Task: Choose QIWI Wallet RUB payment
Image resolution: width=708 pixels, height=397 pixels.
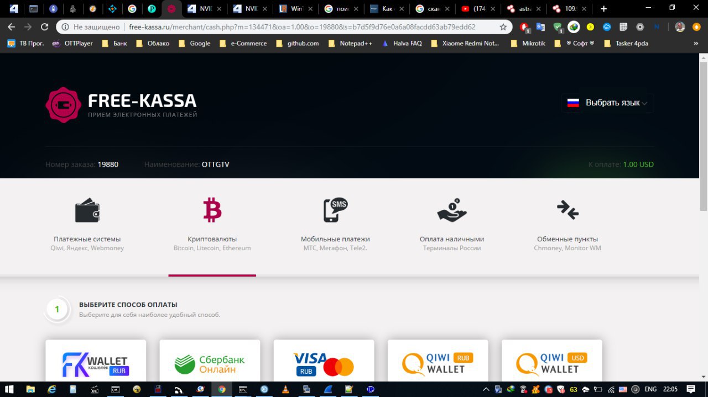Action: pos(438,361)
